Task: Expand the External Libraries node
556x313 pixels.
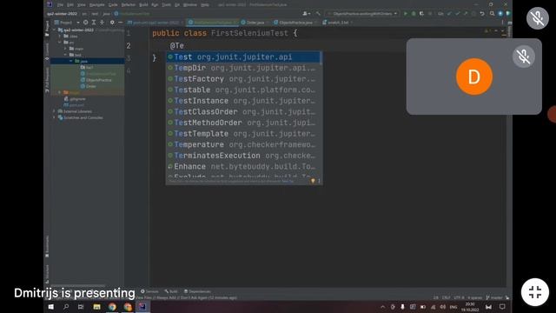Action: [x=54, y=111]
